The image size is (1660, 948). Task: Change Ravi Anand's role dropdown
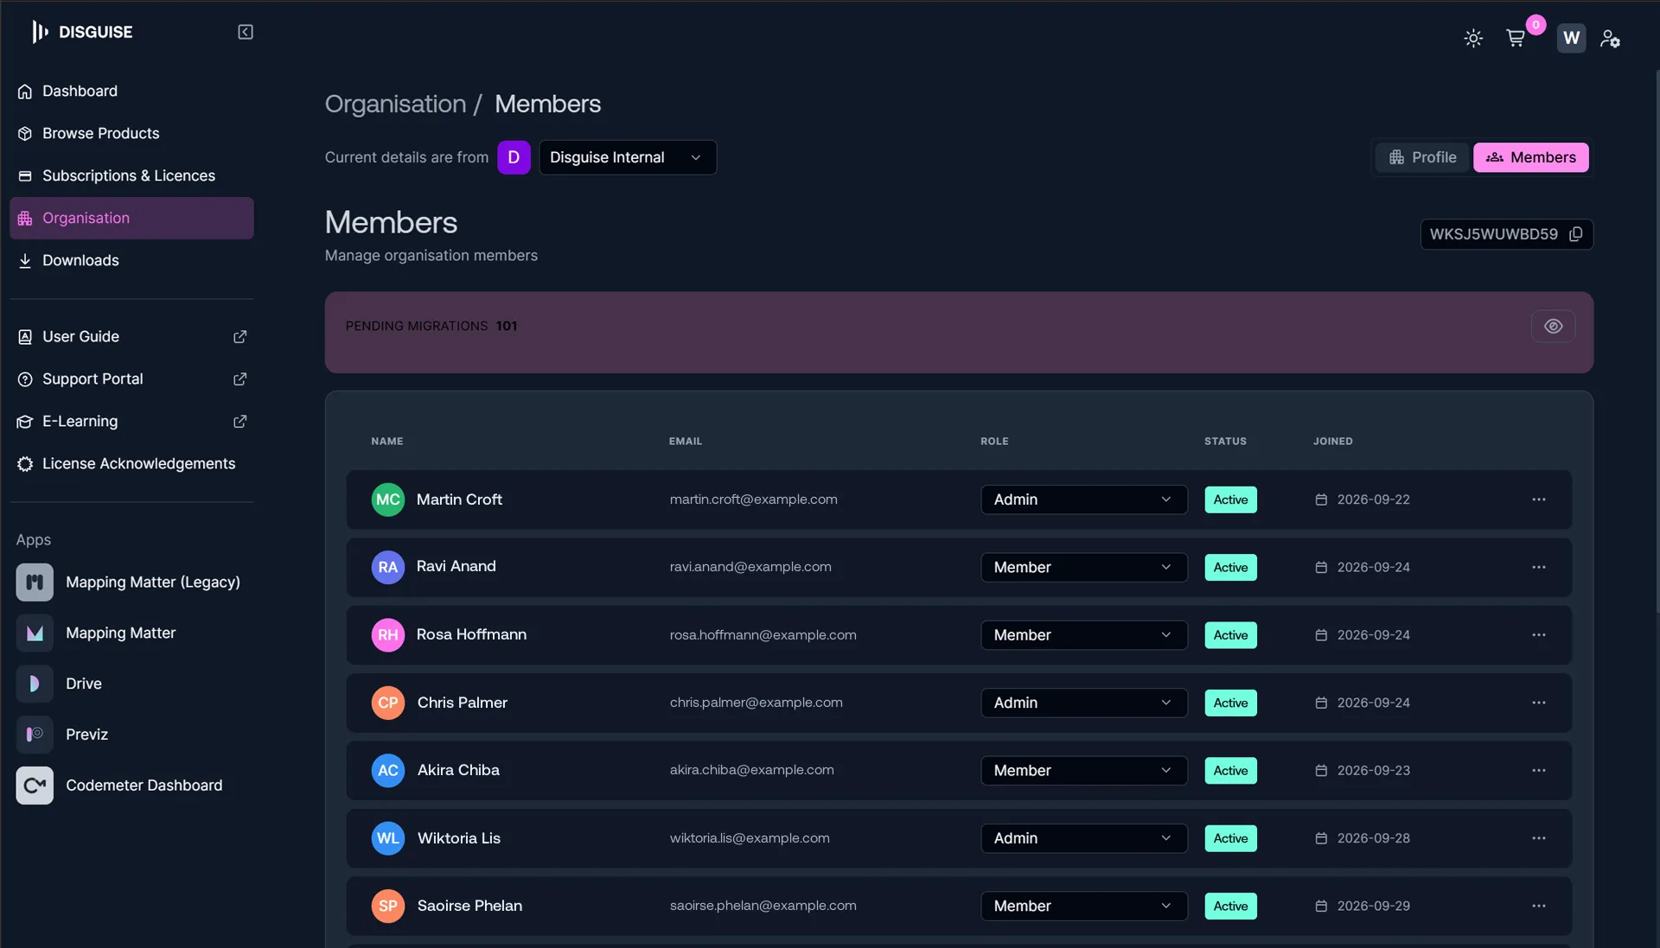1083,568
